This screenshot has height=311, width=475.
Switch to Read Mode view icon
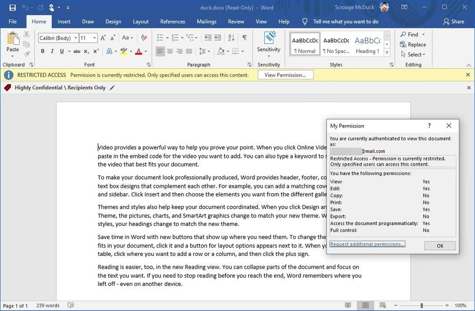[348, 305]
